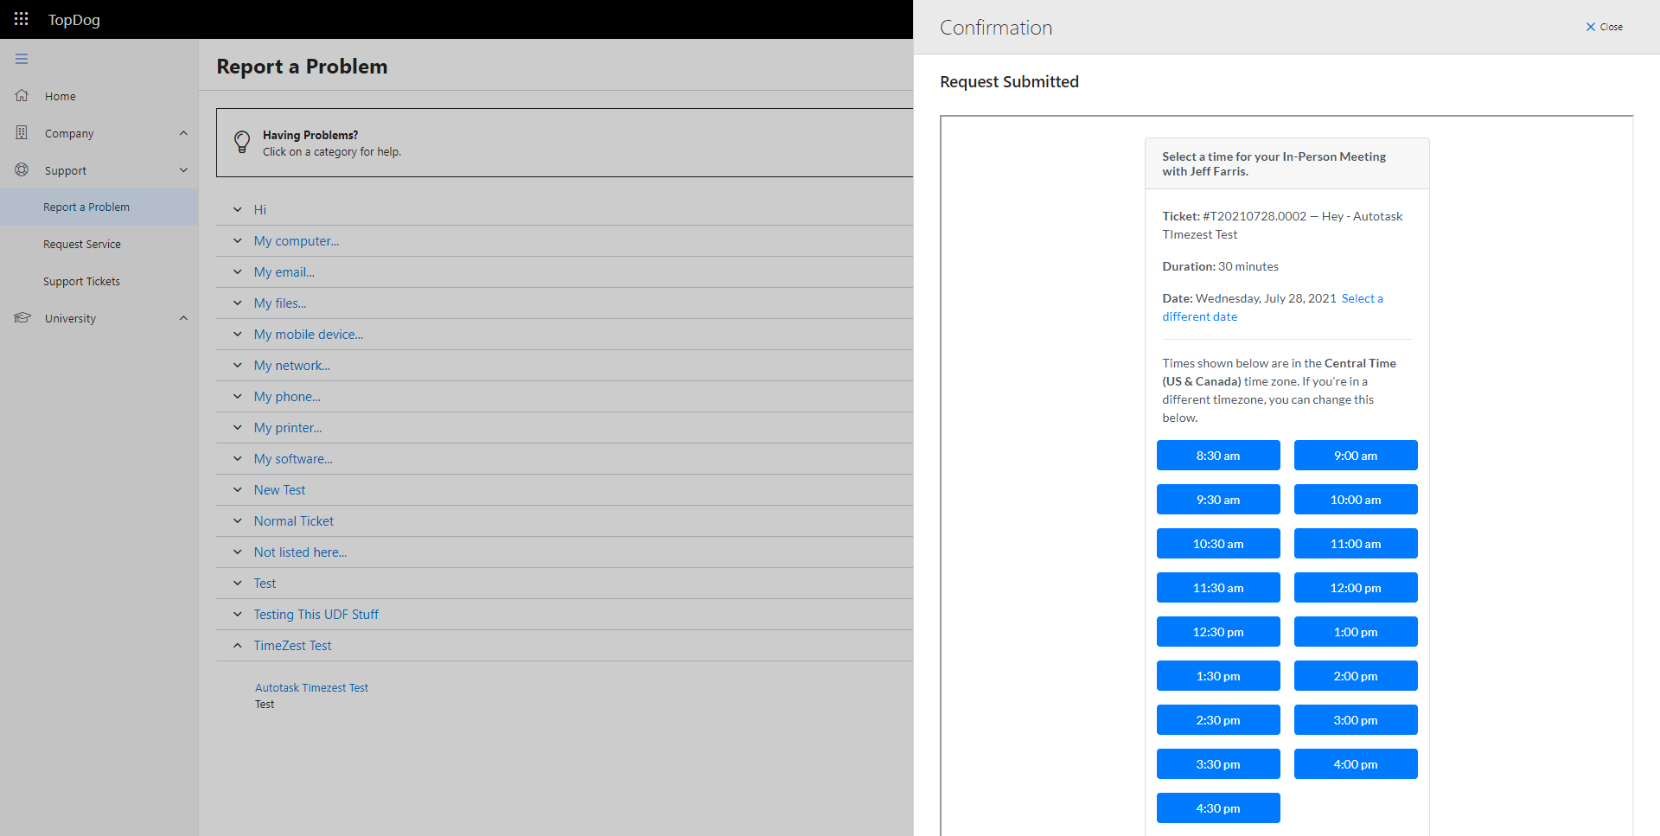Choose the 12:30 pm time slot
Viewport: 1660px width, 836px height.
pyautogui.click(x=1218, y=632)
